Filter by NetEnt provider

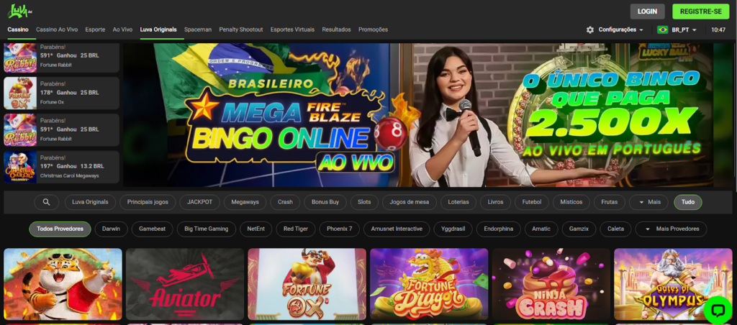(256, 229)
